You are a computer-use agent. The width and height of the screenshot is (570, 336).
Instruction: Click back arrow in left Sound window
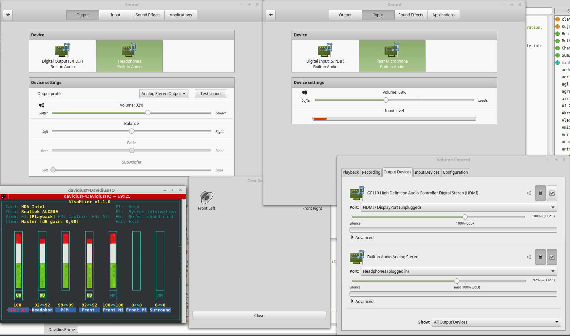(x=8, y=15)
